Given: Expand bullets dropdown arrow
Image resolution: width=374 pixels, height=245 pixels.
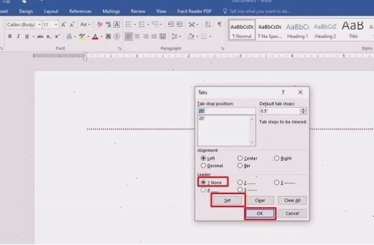Looking at the screenshot, I should [135, 24].
